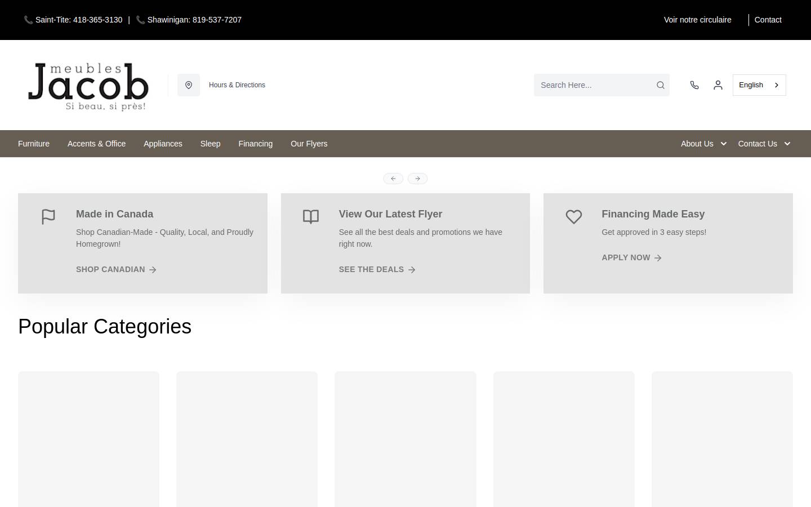Click SHOP CANADIAN link

pyautogui.click(x=117, y=269)
